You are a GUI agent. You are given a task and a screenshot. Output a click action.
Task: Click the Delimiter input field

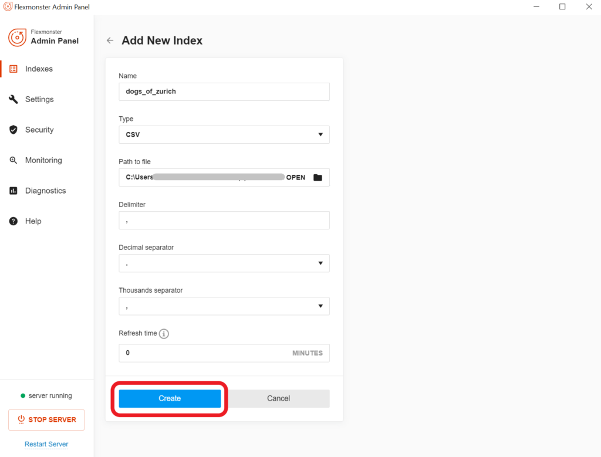[x=224, y=220]
